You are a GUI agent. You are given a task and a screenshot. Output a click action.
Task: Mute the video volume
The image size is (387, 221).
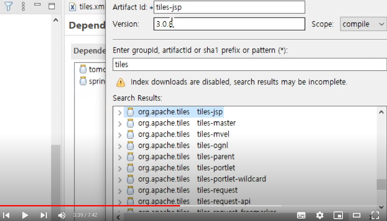coord(62,215)
